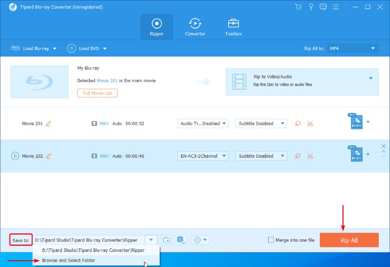The image size is (390, 267).
Task: Select the D:\Tipard Studio Ripper path option
Action: click(x=96, y=250)
